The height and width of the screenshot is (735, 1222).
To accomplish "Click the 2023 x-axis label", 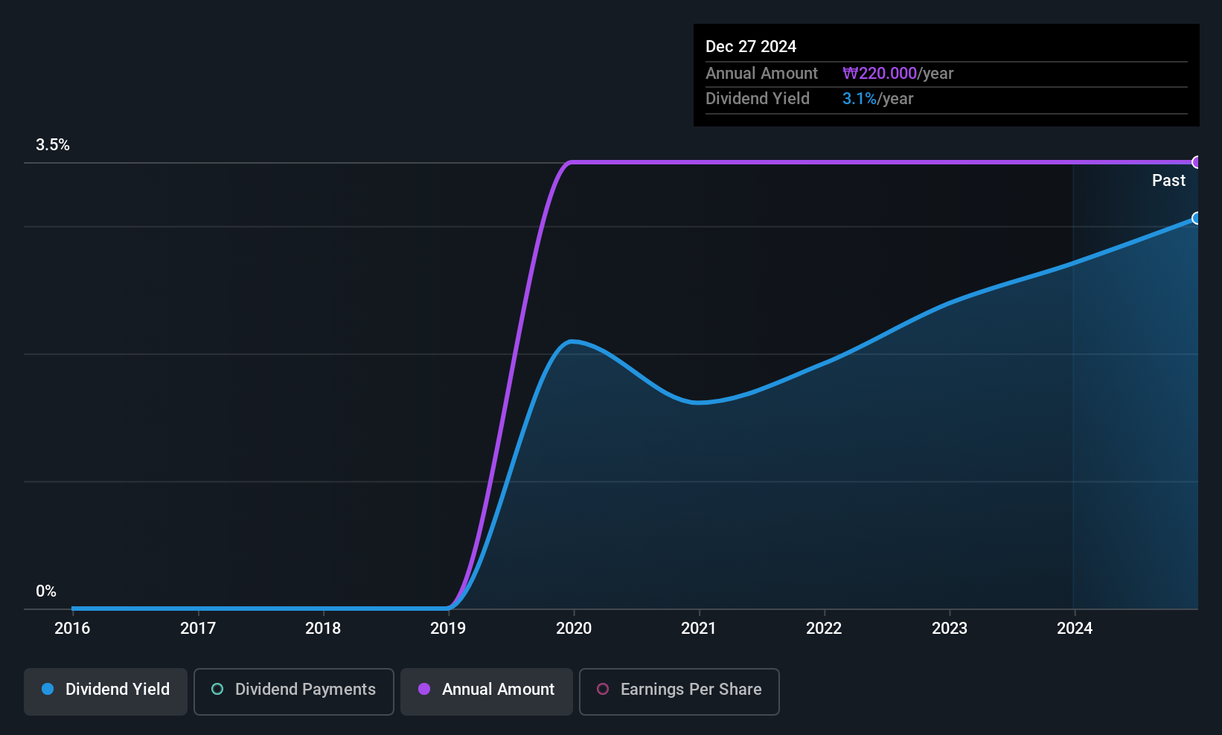I will tap(950, 629).
